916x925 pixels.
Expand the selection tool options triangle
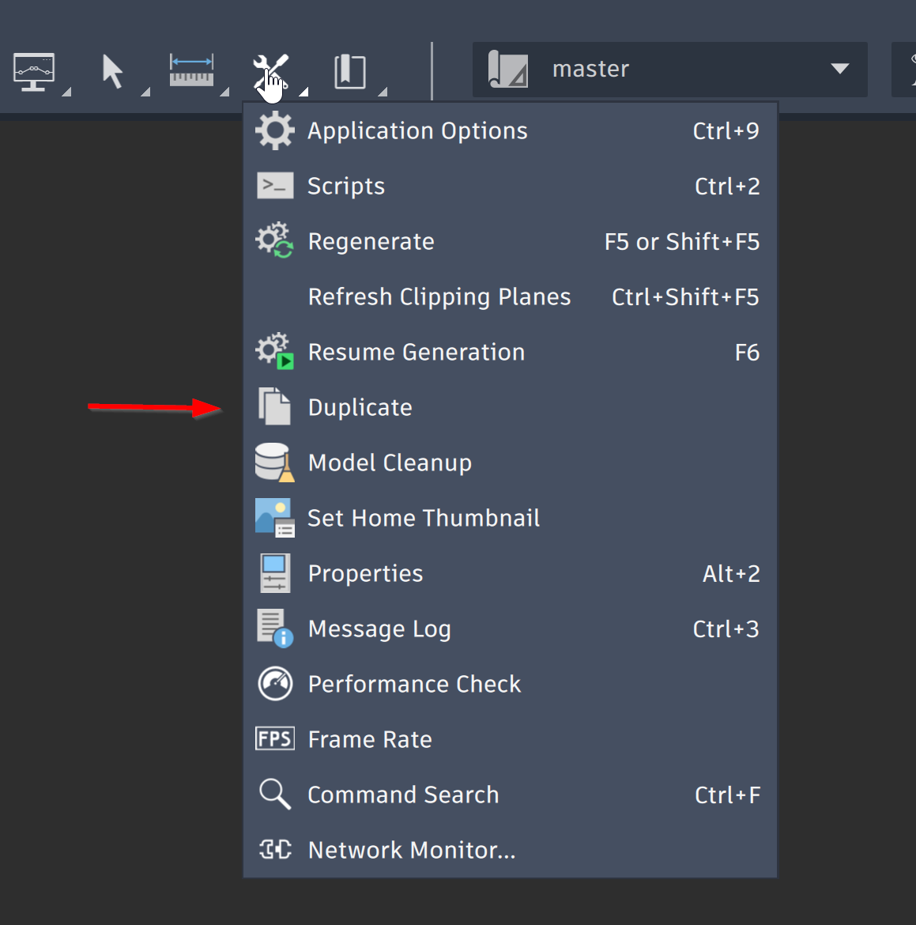tap(145, 94)
